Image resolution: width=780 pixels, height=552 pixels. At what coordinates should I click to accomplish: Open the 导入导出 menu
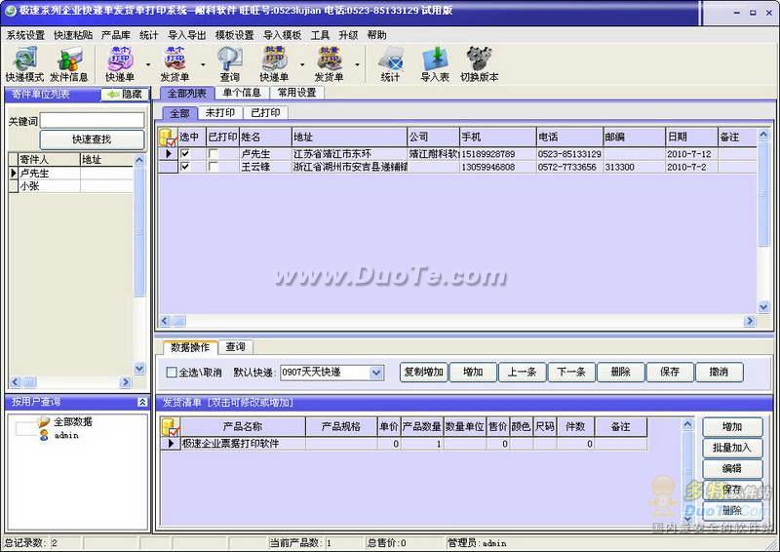coord(186,35)
